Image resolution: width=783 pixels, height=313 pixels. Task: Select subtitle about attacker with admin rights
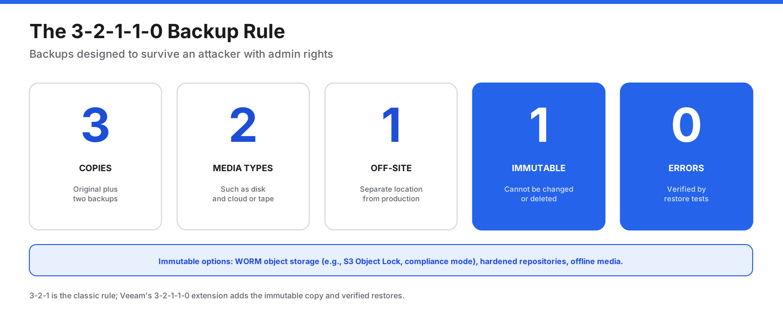pyautogui.click(x=181, y=54)
